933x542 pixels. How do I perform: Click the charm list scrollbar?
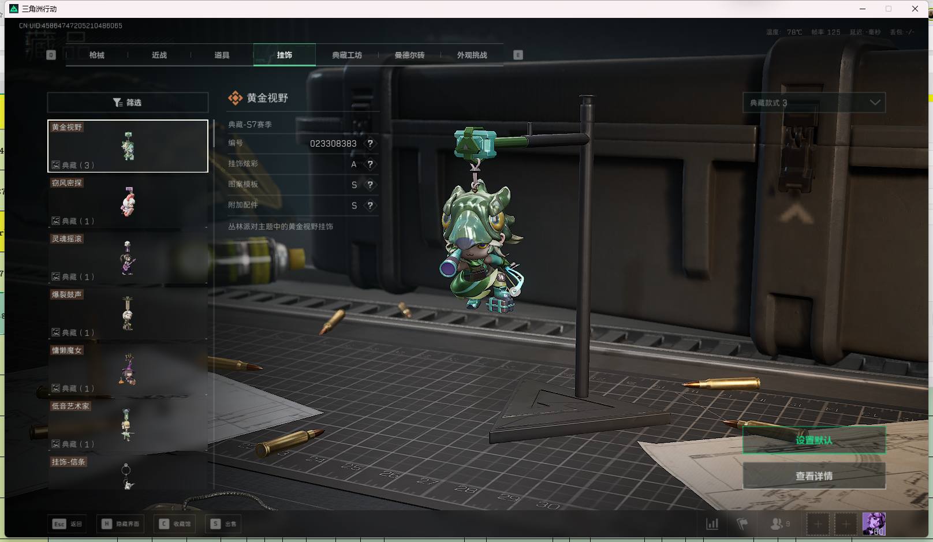point(214,133)
